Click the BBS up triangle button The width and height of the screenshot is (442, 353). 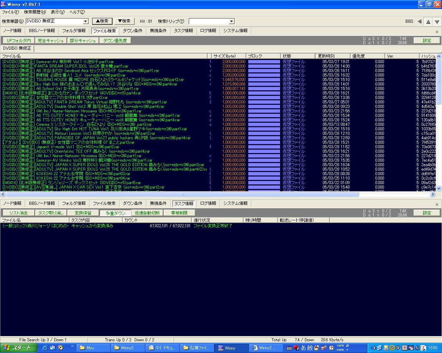point(428,21)
